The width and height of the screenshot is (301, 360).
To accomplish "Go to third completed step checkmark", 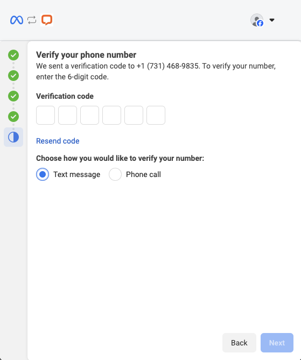I will point(13,96).
